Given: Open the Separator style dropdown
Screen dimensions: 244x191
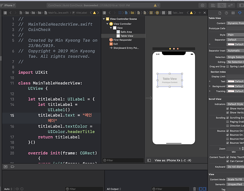Looking at the screenshot, I should pos(235,39).
